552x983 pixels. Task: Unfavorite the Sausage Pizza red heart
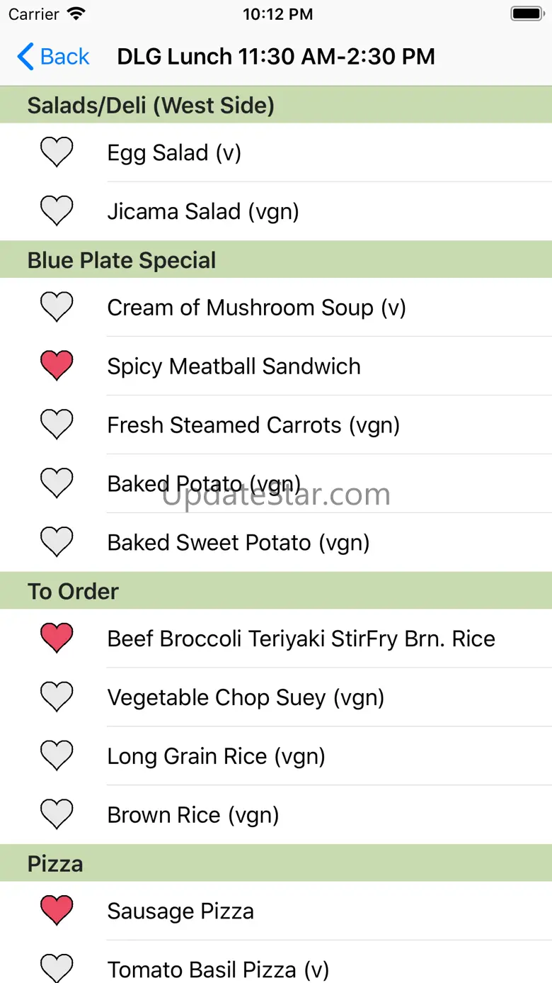[57, 911]
